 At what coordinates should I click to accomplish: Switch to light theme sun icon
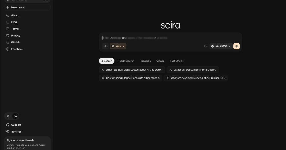tap(8, 116)
